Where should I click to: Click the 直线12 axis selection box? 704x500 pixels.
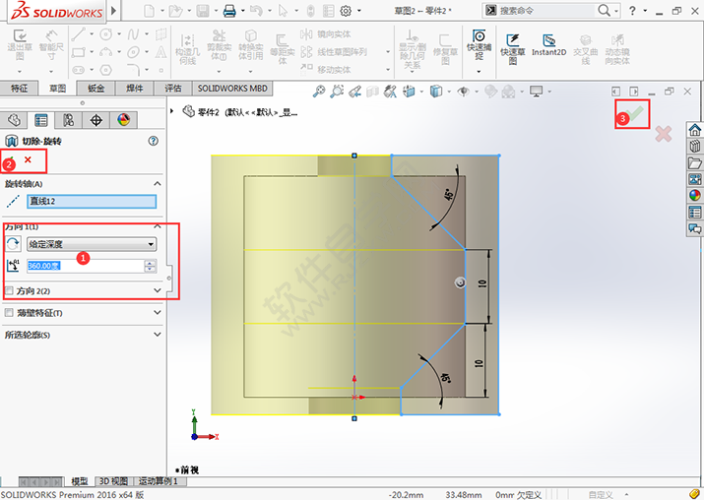coord(91,202)
